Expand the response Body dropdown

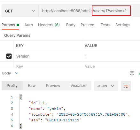10,73
